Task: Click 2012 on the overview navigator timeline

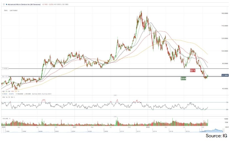Action: pyautogui.click(x=139, y=131)
